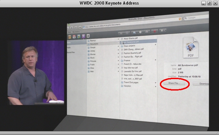Click the red Delete toolbar icon
Screen dimensions: 219x135
pyautogui.click(x=155, y=31)
